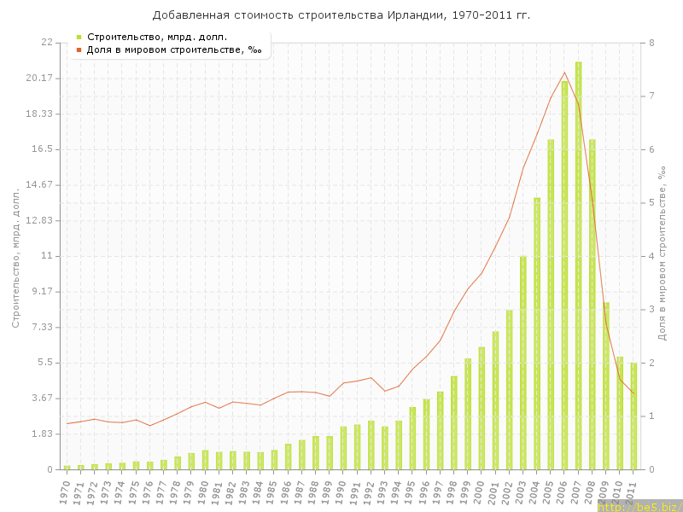Click the 2000 bar in the chart
Image resolution: width=683 pixels, height=512 pixels.
(482, 408)
